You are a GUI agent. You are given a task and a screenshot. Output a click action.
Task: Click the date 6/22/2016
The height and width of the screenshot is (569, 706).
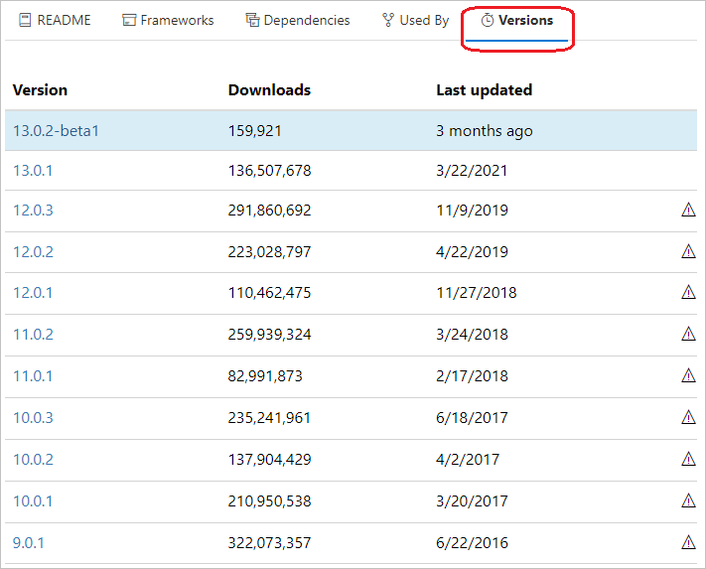click(472, 543)
